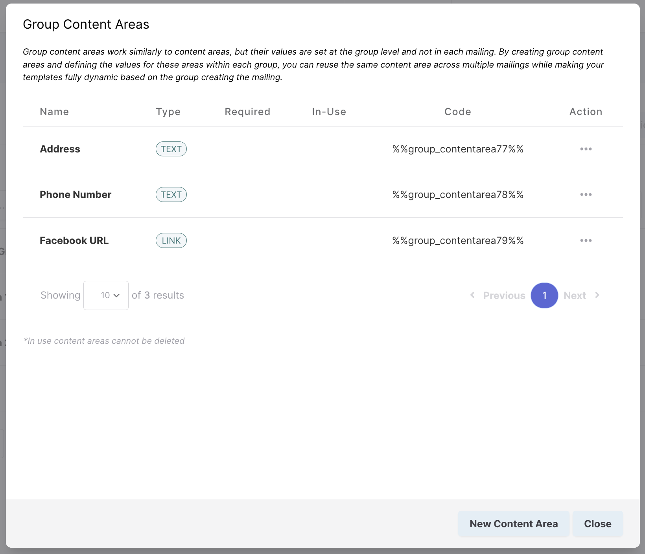Screen dimensions: 645x554
Task: Click the %%group_contentarea78%% code
Action: point(458,194)
